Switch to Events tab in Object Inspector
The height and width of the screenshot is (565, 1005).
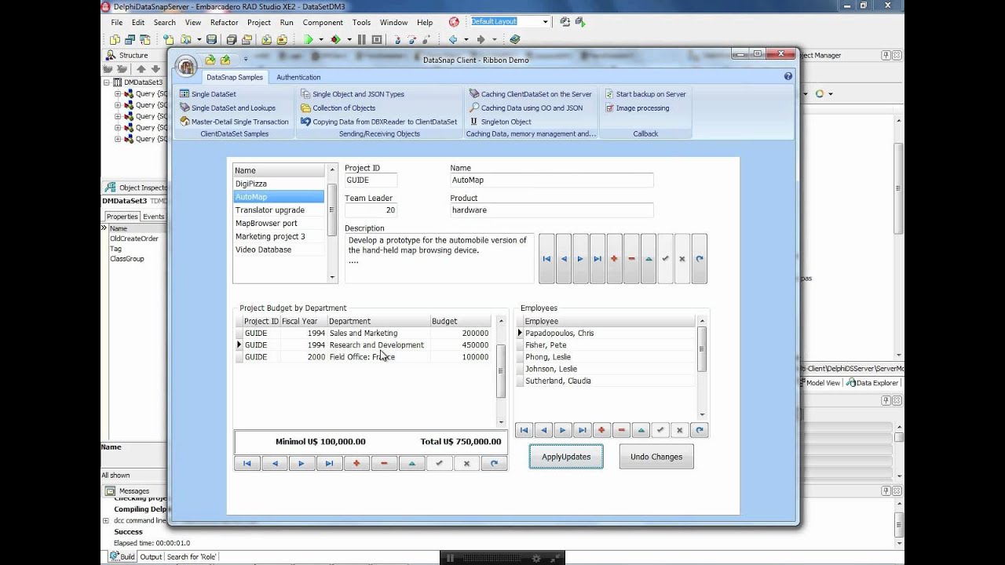pos(153,217)
